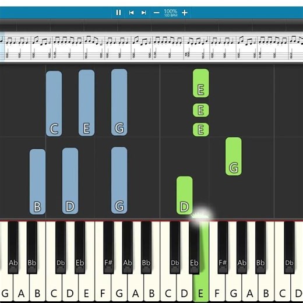The width and height of the screenshot is (303, 303).
Task: Select the upper blue falling G note
Action: [x=119, y=102]
